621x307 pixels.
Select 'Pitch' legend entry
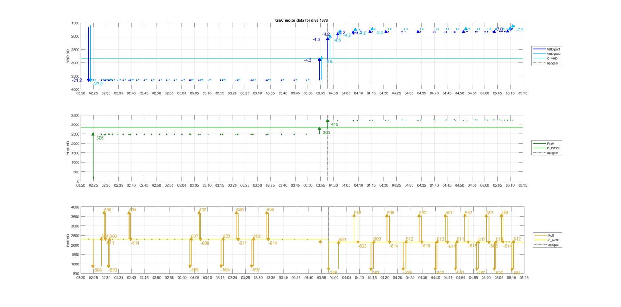point(544,144)
